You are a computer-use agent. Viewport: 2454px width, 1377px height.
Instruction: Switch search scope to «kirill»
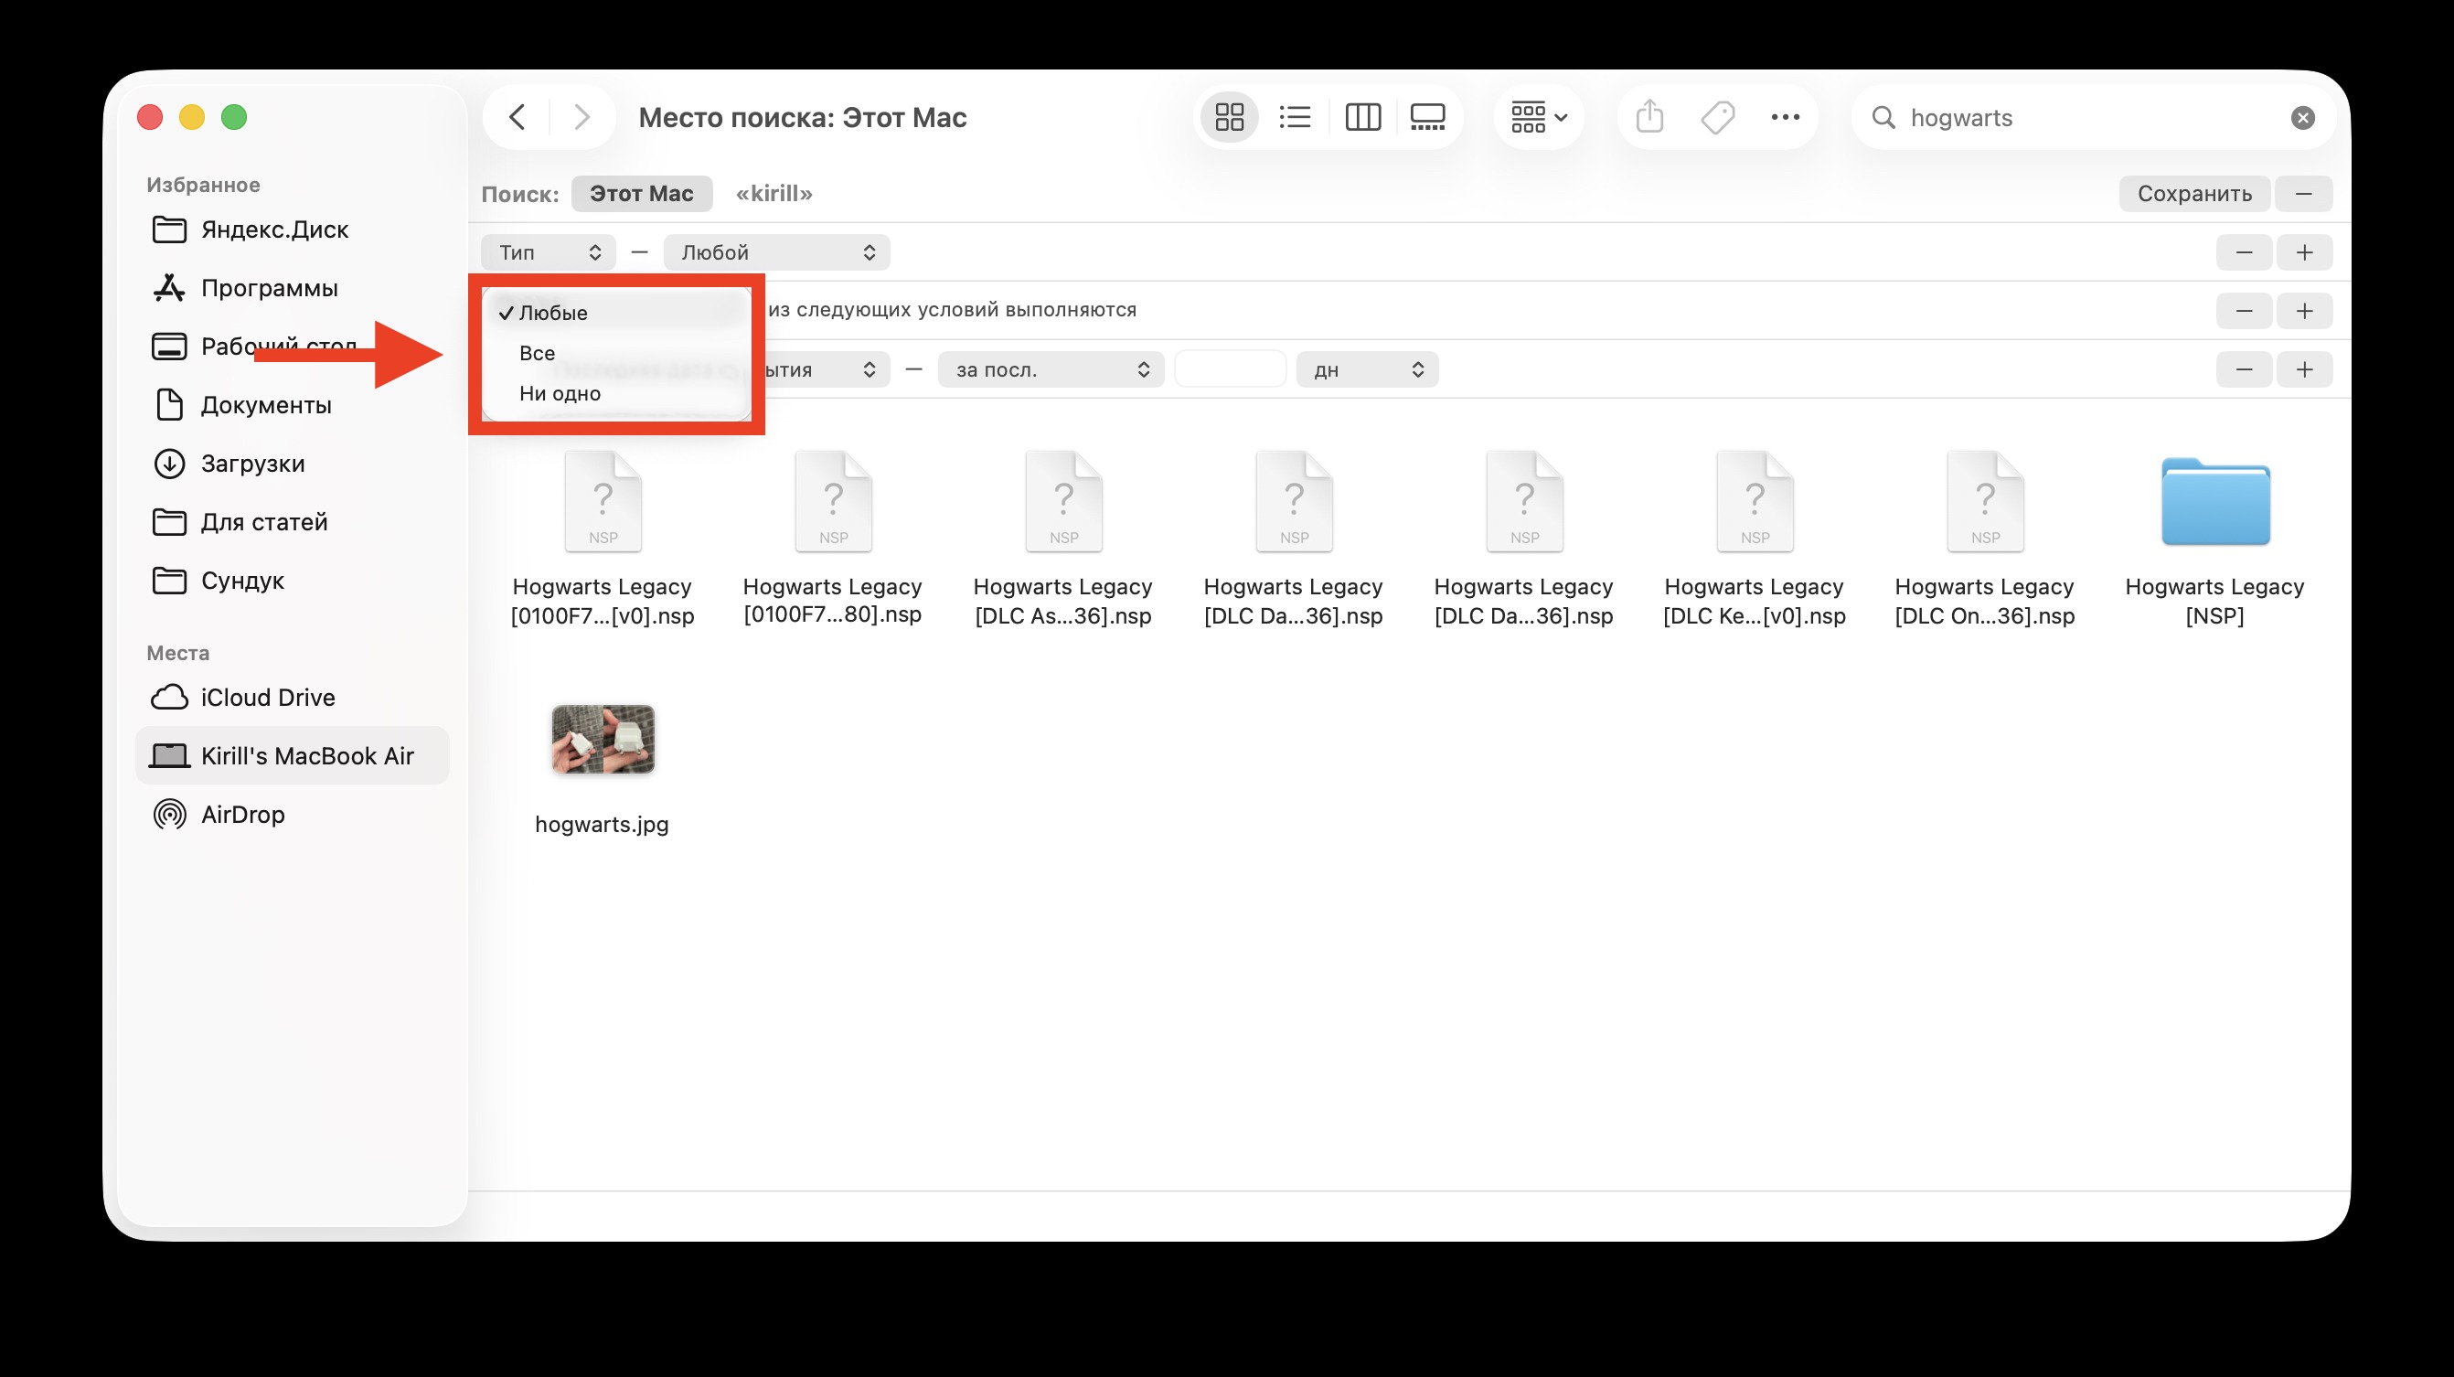pos(773,194)
